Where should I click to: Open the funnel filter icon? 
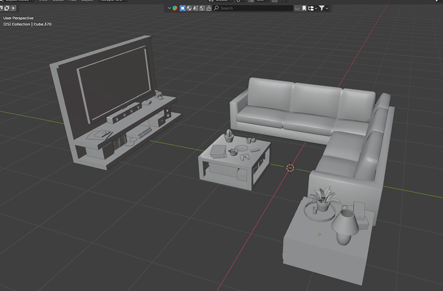pos(322,8)
